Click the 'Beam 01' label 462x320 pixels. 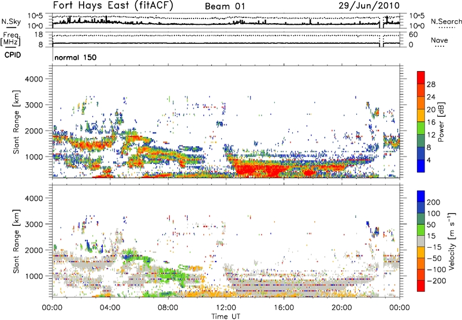225,6
